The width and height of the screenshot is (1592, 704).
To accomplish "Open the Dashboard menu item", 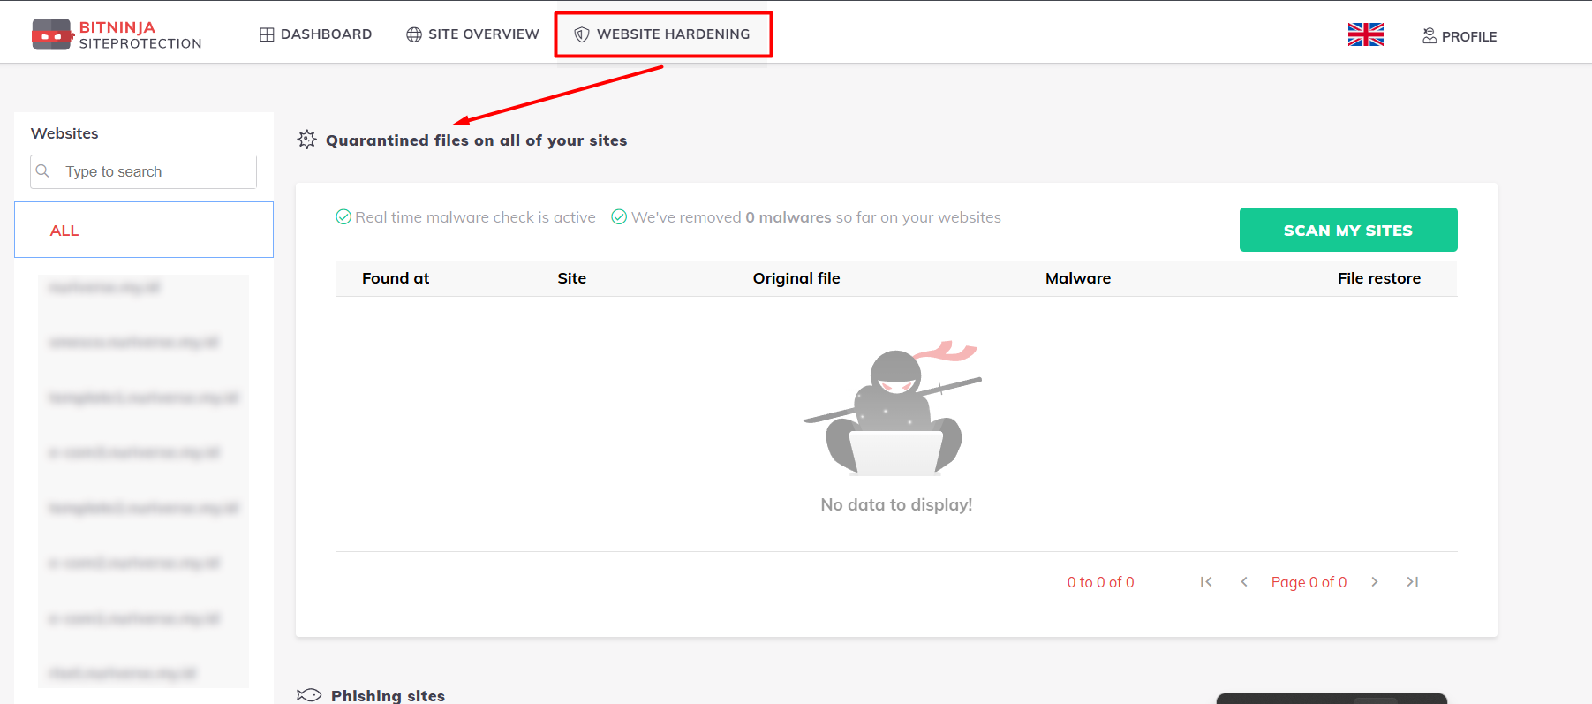I will tap(315, 34).
